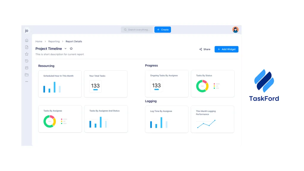Screen dimensions: 304x171
Task: Click the Home icon in the sidebar
Action: 27,40
